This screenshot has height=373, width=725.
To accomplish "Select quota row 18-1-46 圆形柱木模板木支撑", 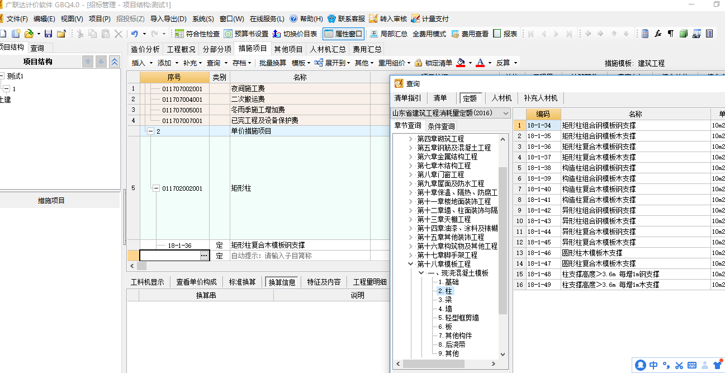I will click(619, 253).
